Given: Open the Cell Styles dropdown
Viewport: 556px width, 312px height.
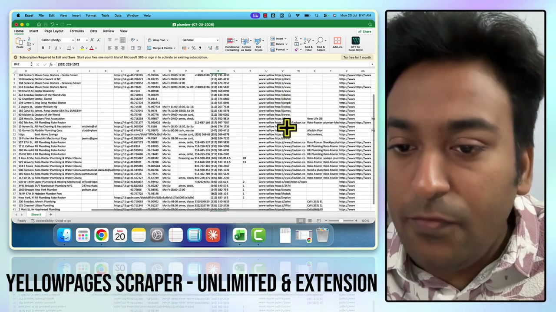Looking at the screenshot, I should tap(258, 44).
